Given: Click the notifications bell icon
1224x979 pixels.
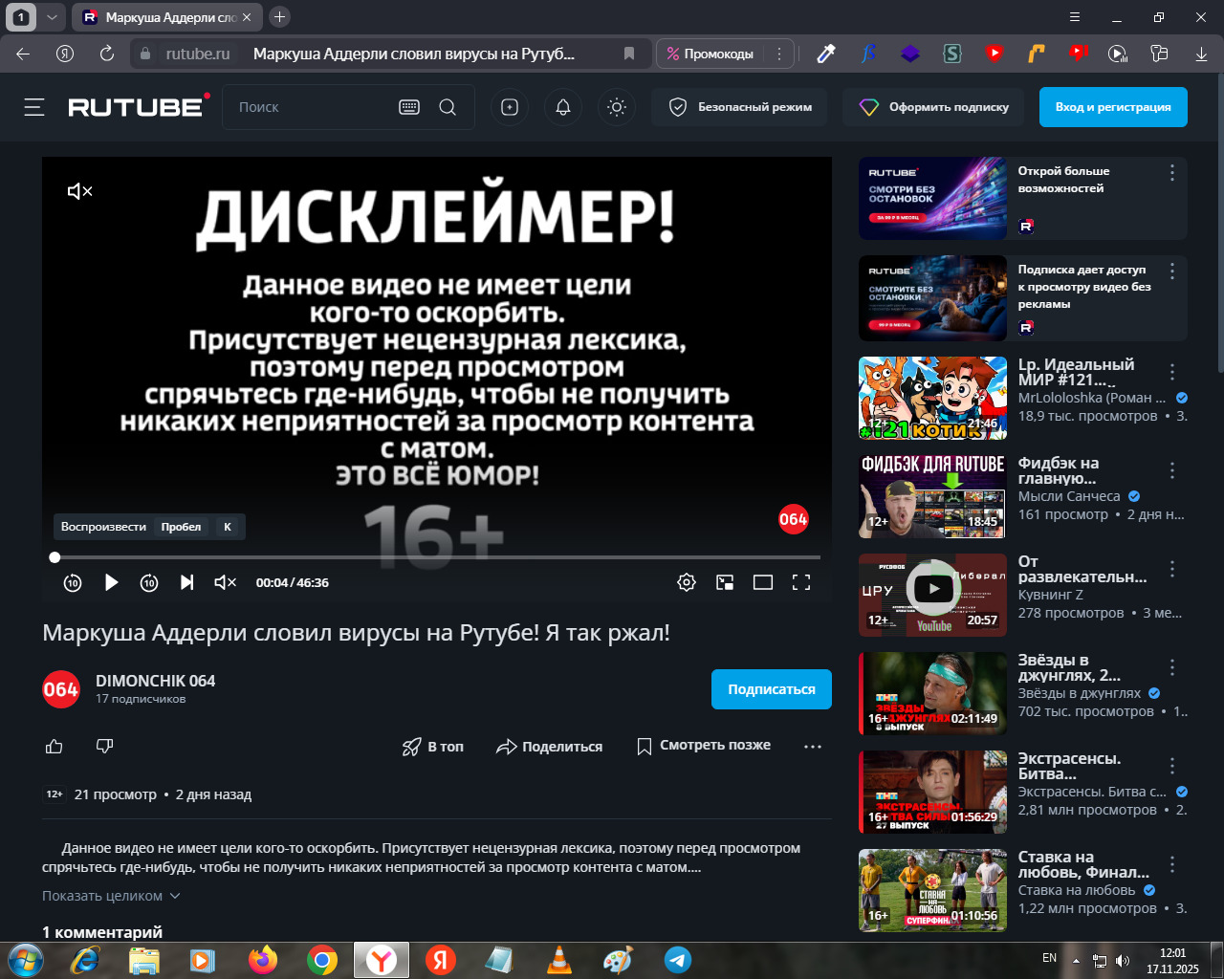Looking at the screenshot, I should pyautogui.click(x=563, y=107).
